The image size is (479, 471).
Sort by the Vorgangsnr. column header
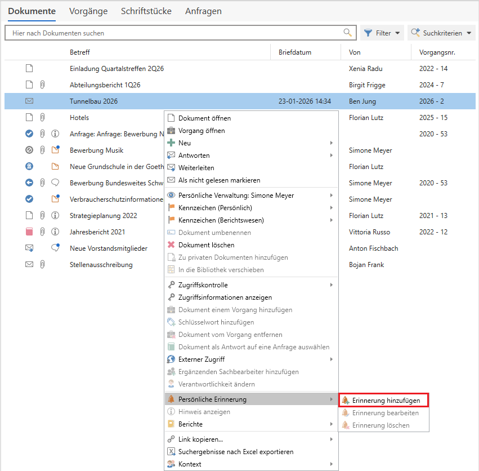[437, 52]
